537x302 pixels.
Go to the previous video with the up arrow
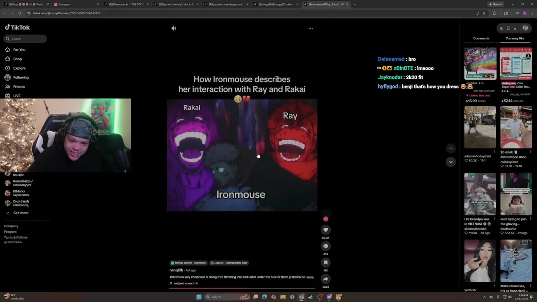pyautogui.click(x=451, y=148)
